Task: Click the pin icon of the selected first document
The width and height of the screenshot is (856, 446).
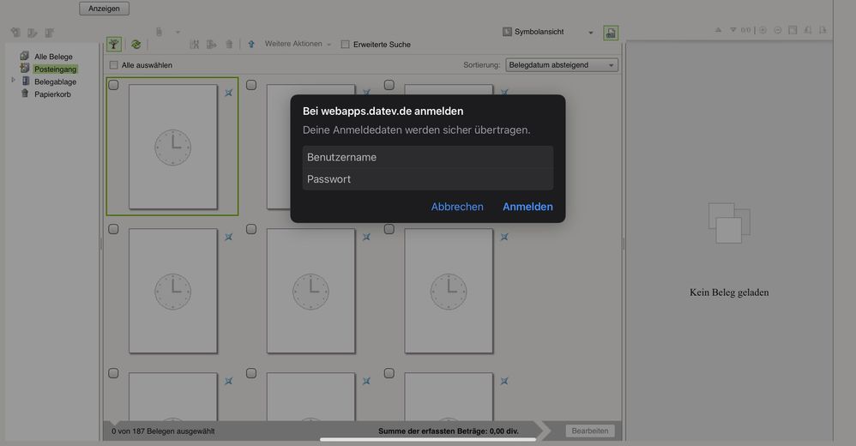Action: click(229, 93)
